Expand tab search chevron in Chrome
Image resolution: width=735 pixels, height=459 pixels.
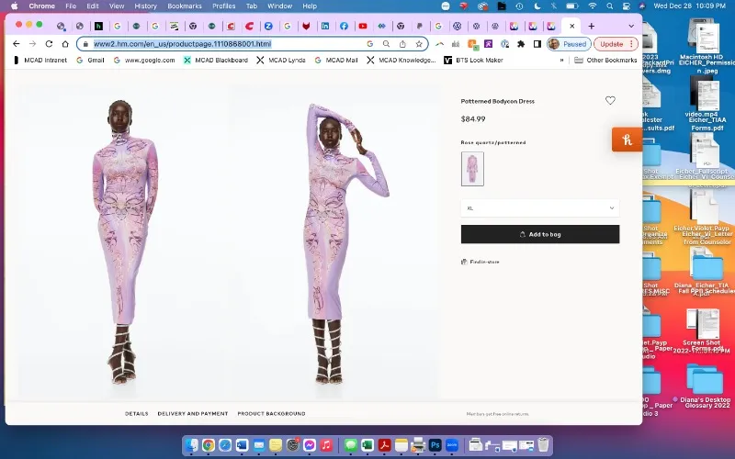click(x=631, y=27)
